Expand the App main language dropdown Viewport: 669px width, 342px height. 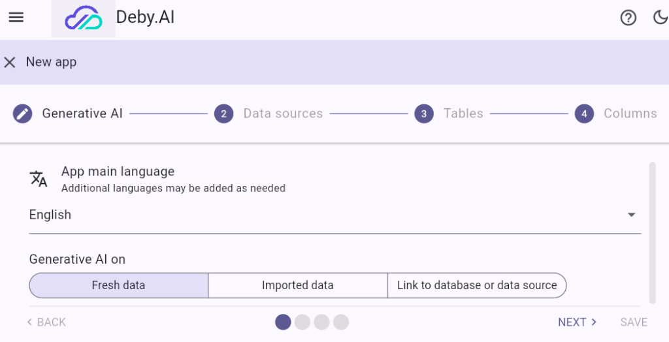click(327, 215)
